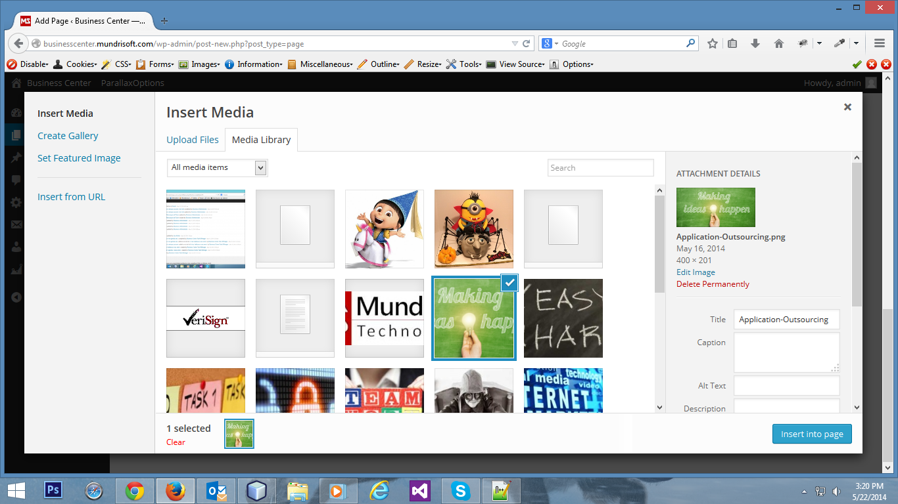The image size is (898, 504).
Task: Click the Google Chrome taskbar icon
Action: (x=135, y=490)
